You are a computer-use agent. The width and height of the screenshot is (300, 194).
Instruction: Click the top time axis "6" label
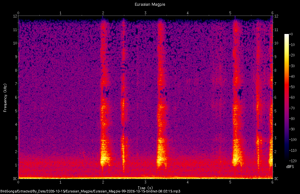pos(272,13)
